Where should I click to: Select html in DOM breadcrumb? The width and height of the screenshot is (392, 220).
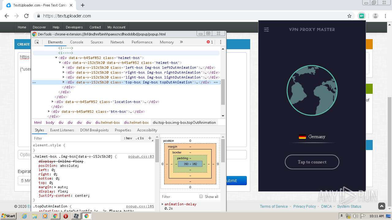38,123
